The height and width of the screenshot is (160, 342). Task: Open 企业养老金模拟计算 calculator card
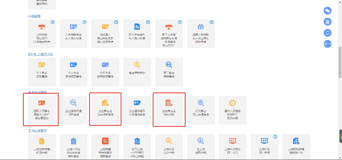tap(169, 110)
